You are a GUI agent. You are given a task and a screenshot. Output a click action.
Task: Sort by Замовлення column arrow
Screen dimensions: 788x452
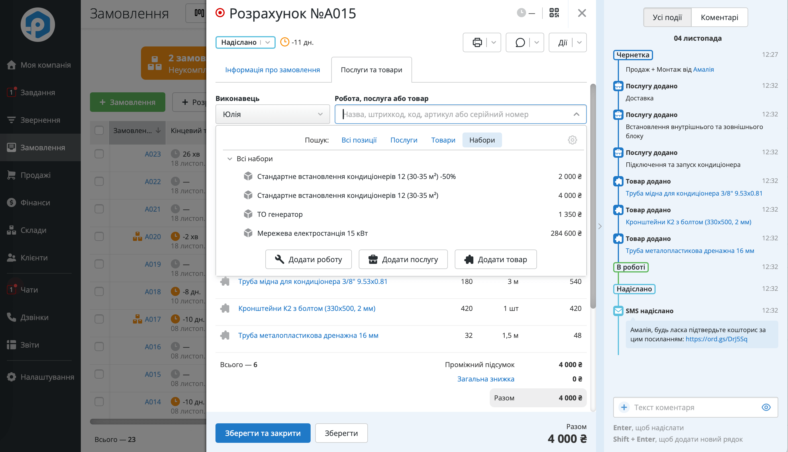point(158,130)
